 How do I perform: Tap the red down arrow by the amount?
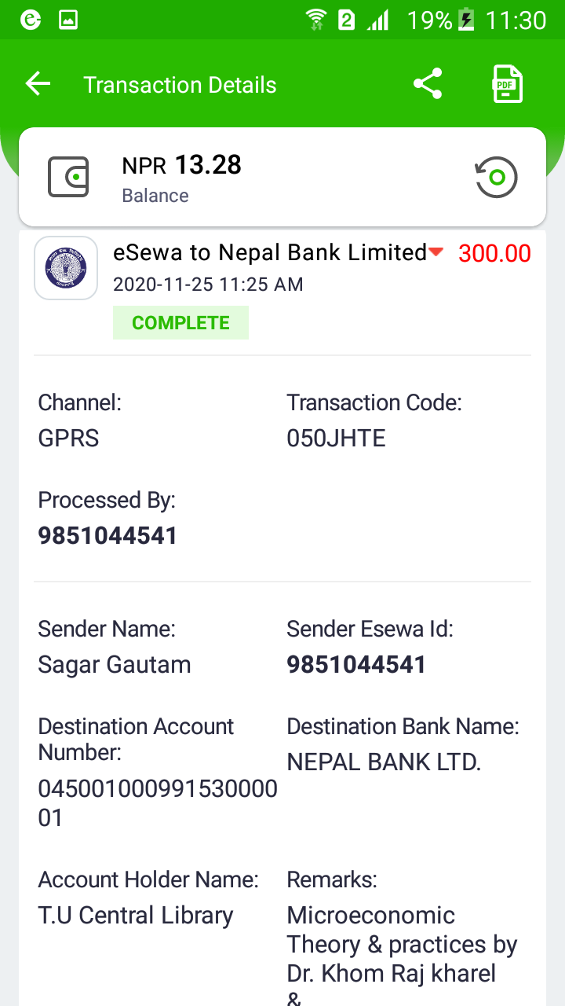point(437,253)
